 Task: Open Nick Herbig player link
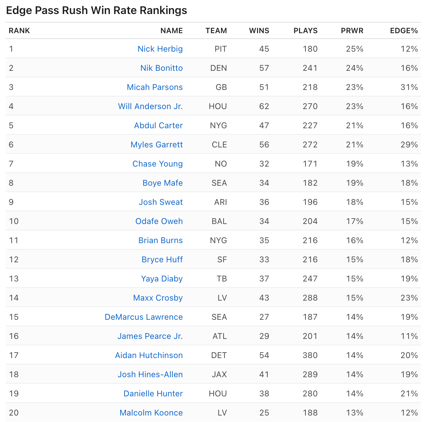coord(160,49)
